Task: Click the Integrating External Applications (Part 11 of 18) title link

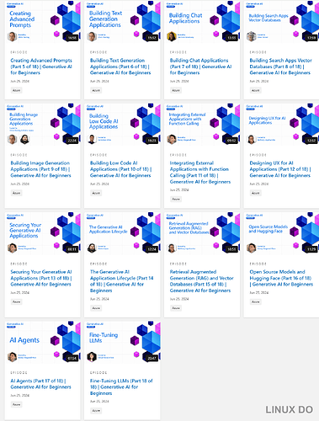Action: [200, 173]
